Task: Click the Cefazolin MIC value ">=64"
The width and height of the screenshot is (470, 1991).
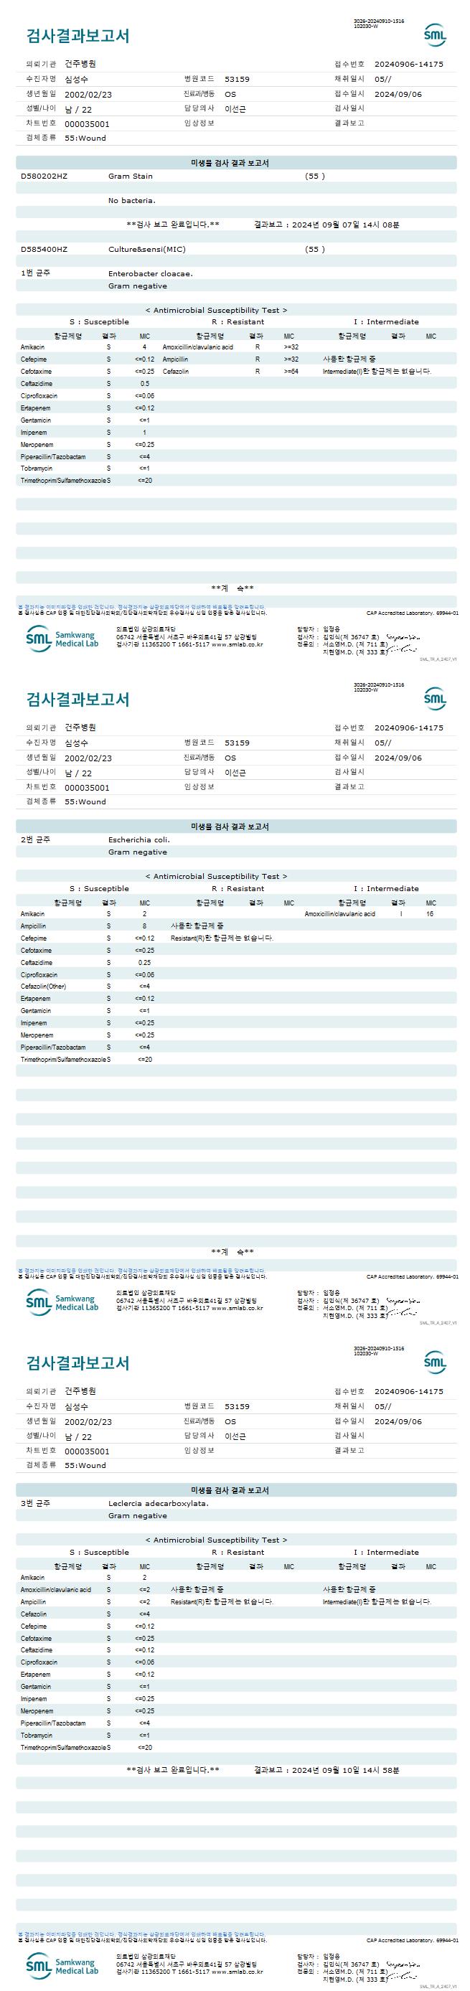Action: pyautogui.click(x=291, y=372)
